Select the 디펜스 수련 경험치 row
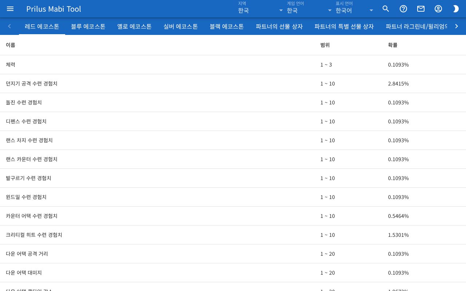Image resolution: width=466 pixels, height=291 pixels. [233, 121]
